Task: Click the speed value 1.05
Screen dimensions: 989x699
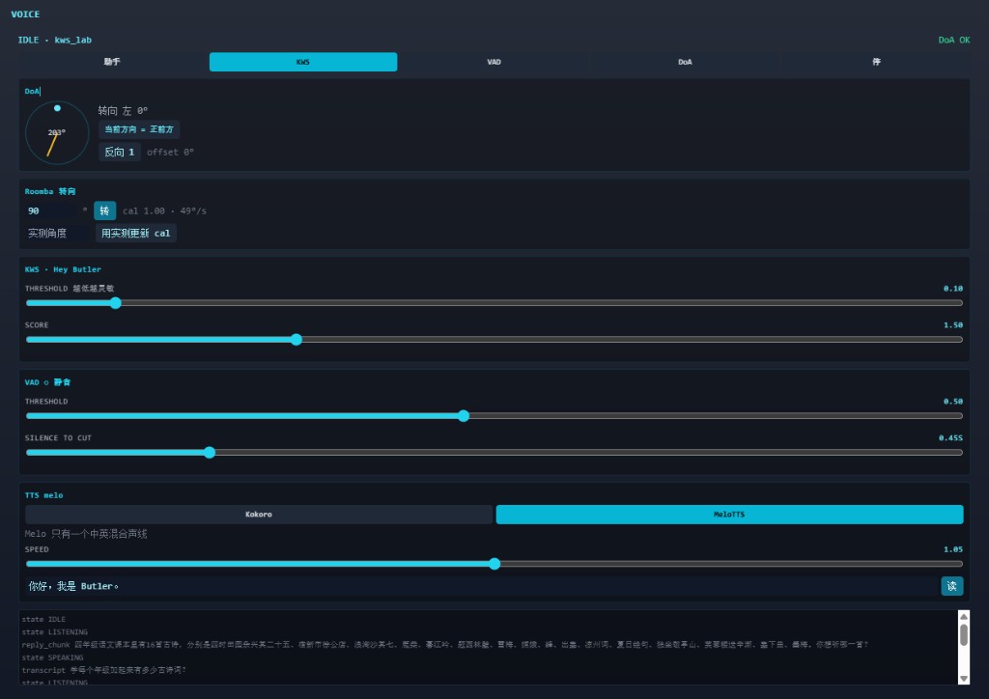Action: coord(953,549)
